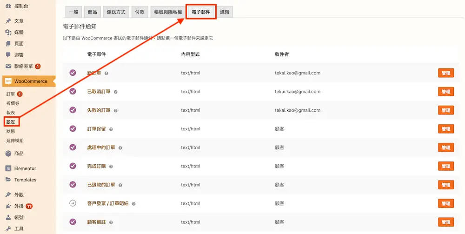Image resolution: width=465 pixels, height=234 pixels.
Task: Open the 處理中的訂單 email link
Action: click(x=101, y=147)
